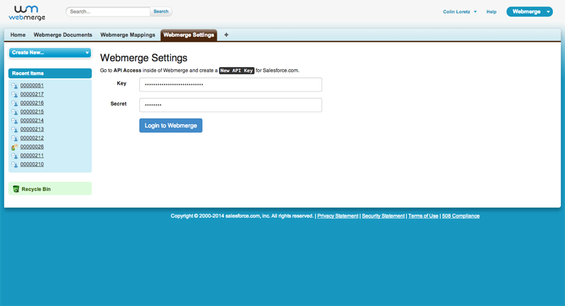This screenshot has width=565, height=306.
Task: Click the Webmerge Settings page heading
Action: [x=144, y=58]
